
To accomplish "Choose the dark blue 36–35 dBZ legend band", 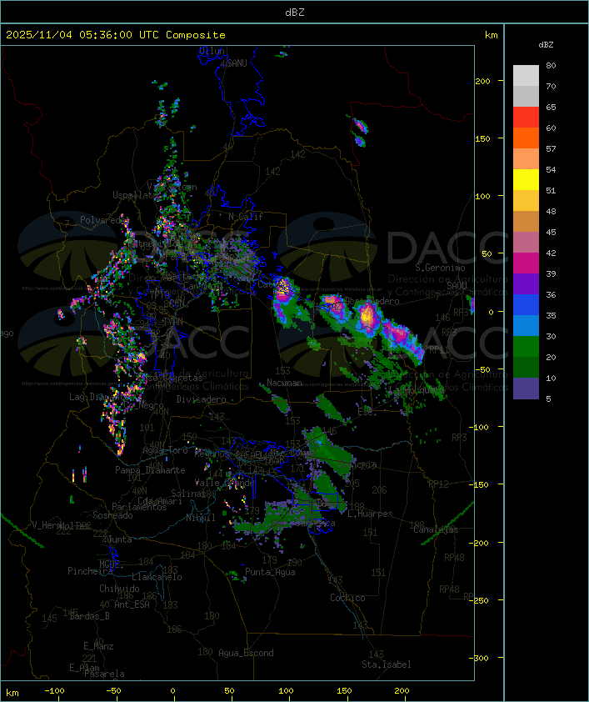I will pyautogui.click(x=526, y=305).
